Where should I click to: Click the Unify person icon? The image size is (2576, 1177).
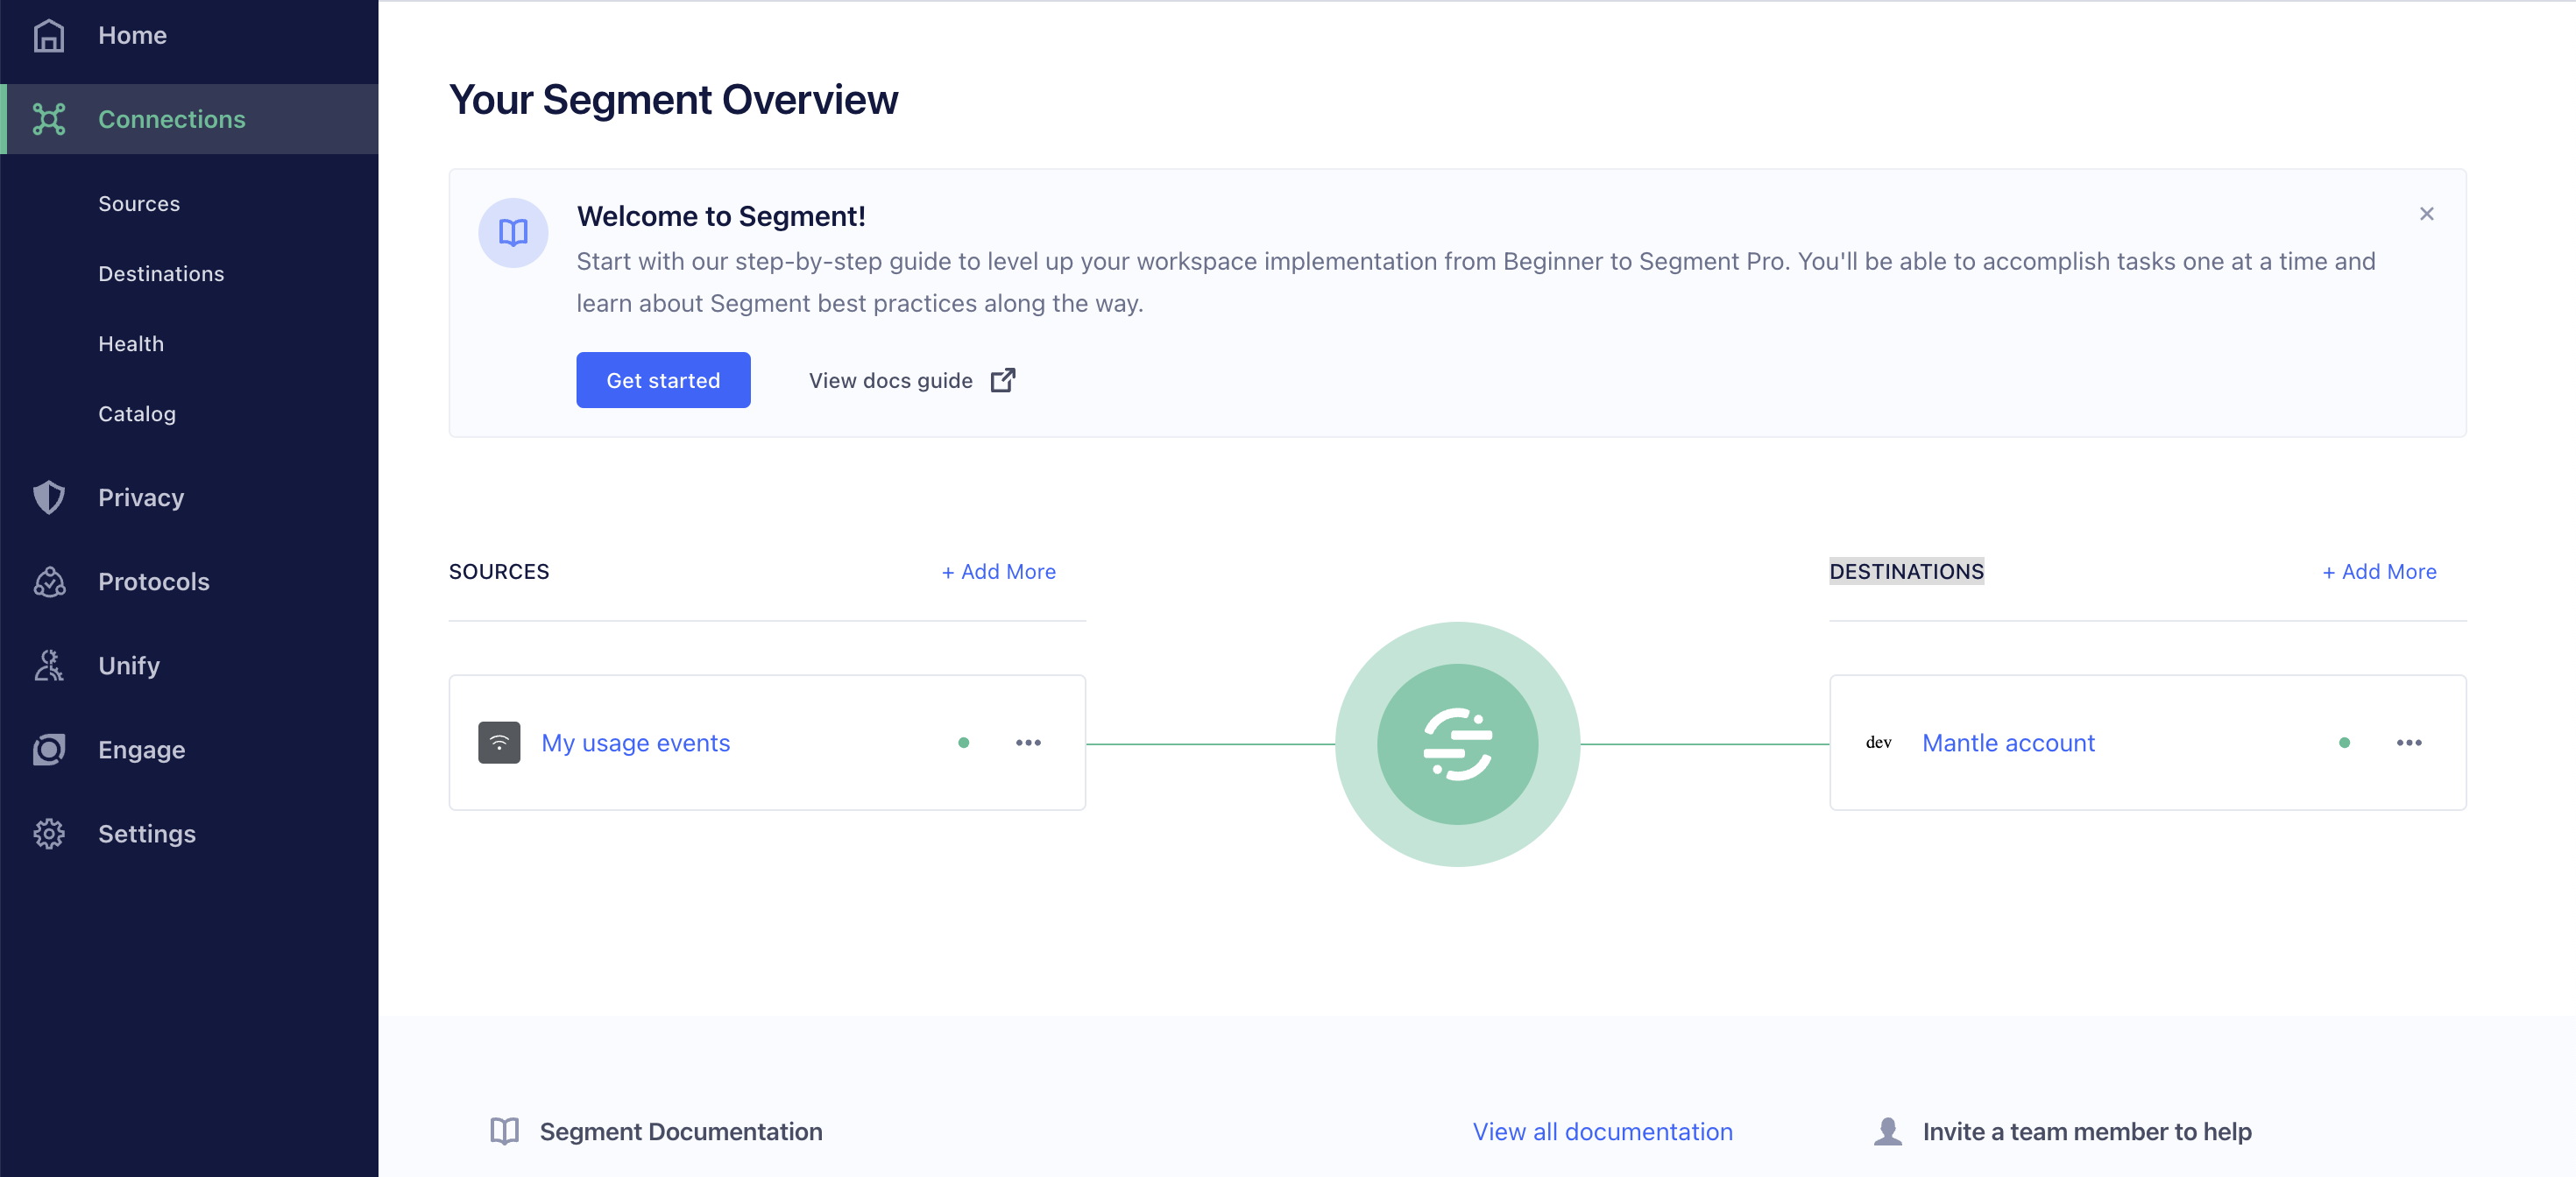pyautogui.click(x=49, y=666)
